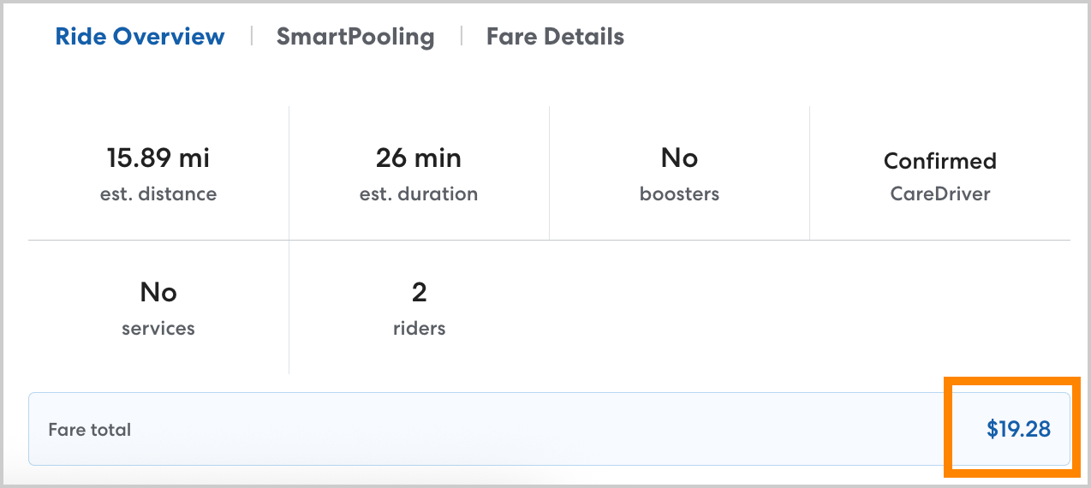The image size is (1091, 488).
Task: Open the Ride Overview tab
Action: (x=140, y=37)
